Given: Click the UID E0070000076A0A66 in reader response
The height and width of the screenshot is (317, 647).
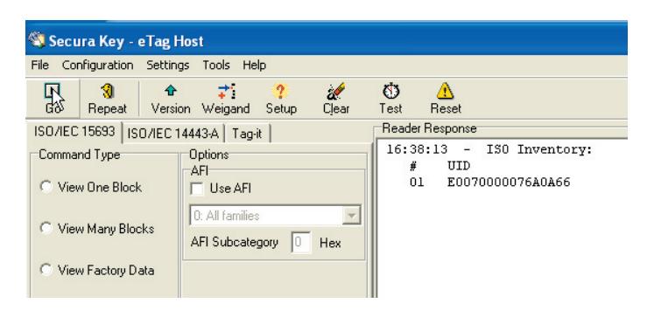Looking at the screenshot, I should [x=509, y=183].
